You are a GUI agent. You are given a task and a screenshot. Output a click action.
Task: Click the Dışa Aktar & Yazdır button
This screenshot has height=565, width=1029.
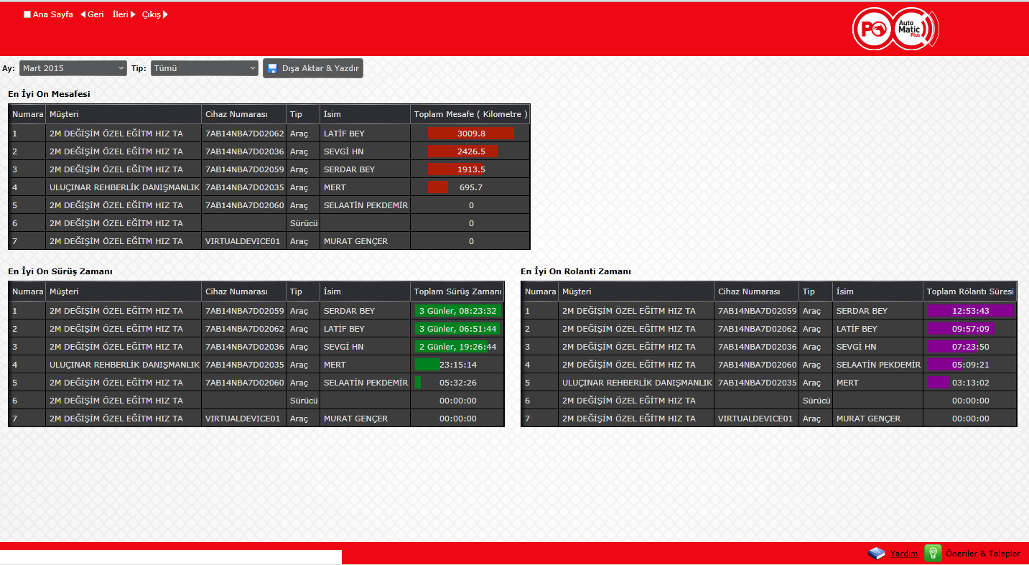(x=313, y=68)
